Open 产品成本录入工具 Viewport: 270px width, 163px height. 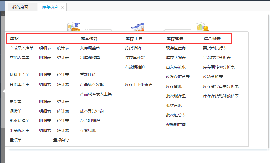96,94
